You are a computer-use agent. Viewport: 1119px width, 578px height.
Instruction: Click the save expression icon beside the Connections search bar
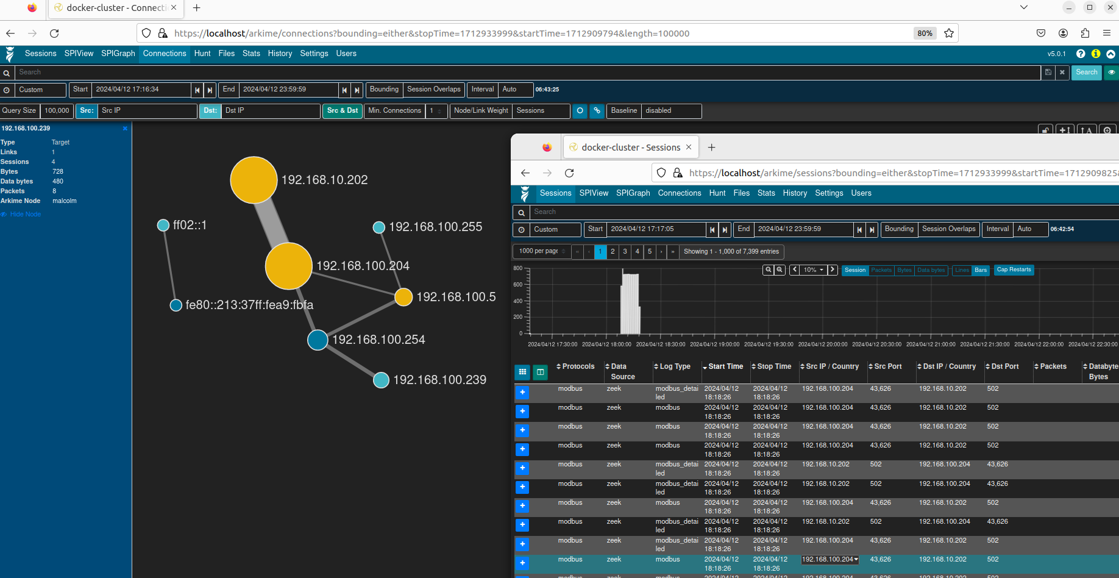pyautogui.click(x=1048, y=73)
